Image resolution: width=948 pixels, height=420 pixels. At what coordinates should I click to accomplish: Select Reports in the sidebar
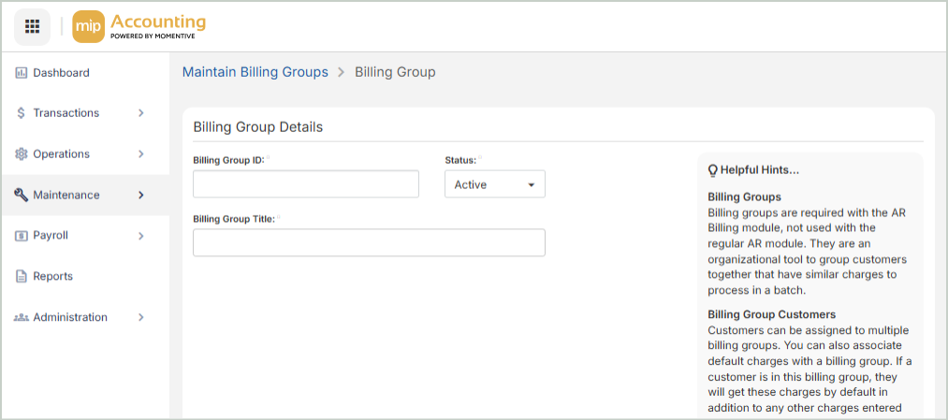coord(52,277)
